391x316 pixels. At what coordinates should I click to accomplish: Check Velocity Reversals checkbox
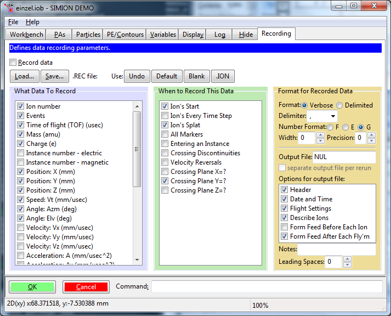click(165, 162)
